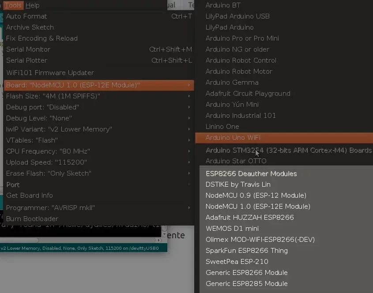Select Arduino NG or older
373x293 pixels.
pyautogui.click(x=284, y=49)
